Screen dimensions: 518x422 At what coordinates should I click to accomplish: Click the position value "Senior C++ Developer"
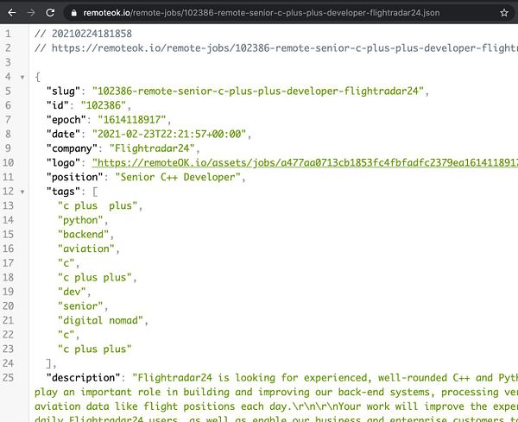click(x=178, y=177)
